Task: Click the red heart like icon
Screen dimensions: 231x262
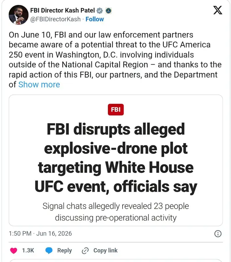Action: (13, 251)
